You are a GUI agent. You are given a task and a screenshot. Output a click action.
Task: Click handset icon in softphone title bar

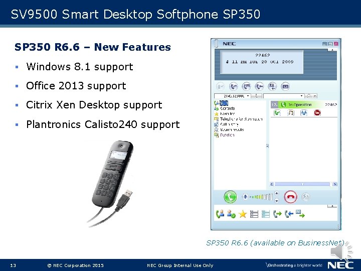tap(217, 44)
